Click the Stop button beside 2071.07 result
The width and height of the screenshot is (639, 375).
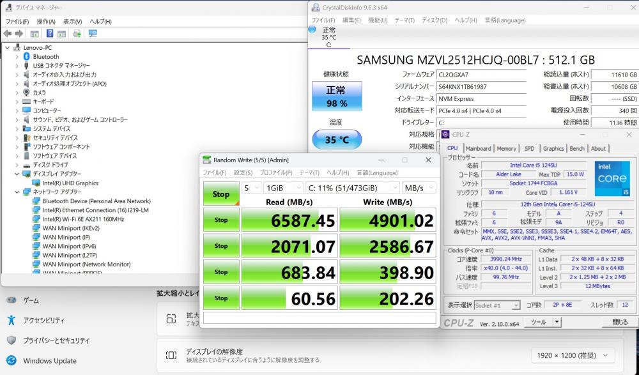[x=221, y=246]
